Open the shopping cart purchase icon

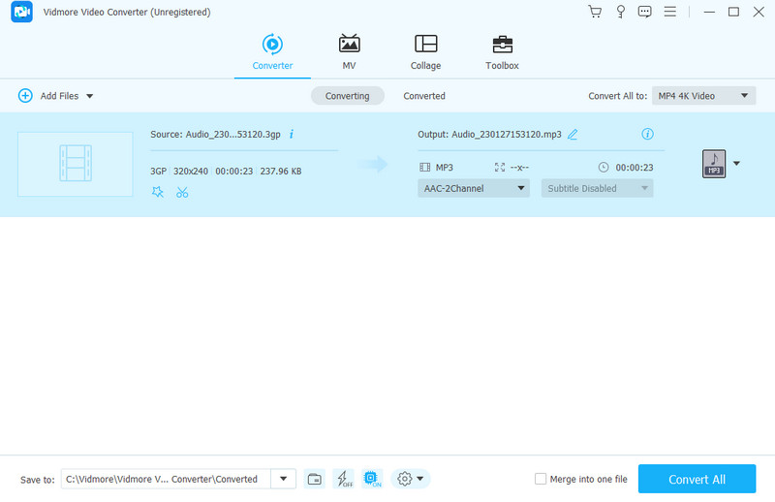tap(595, 12)
